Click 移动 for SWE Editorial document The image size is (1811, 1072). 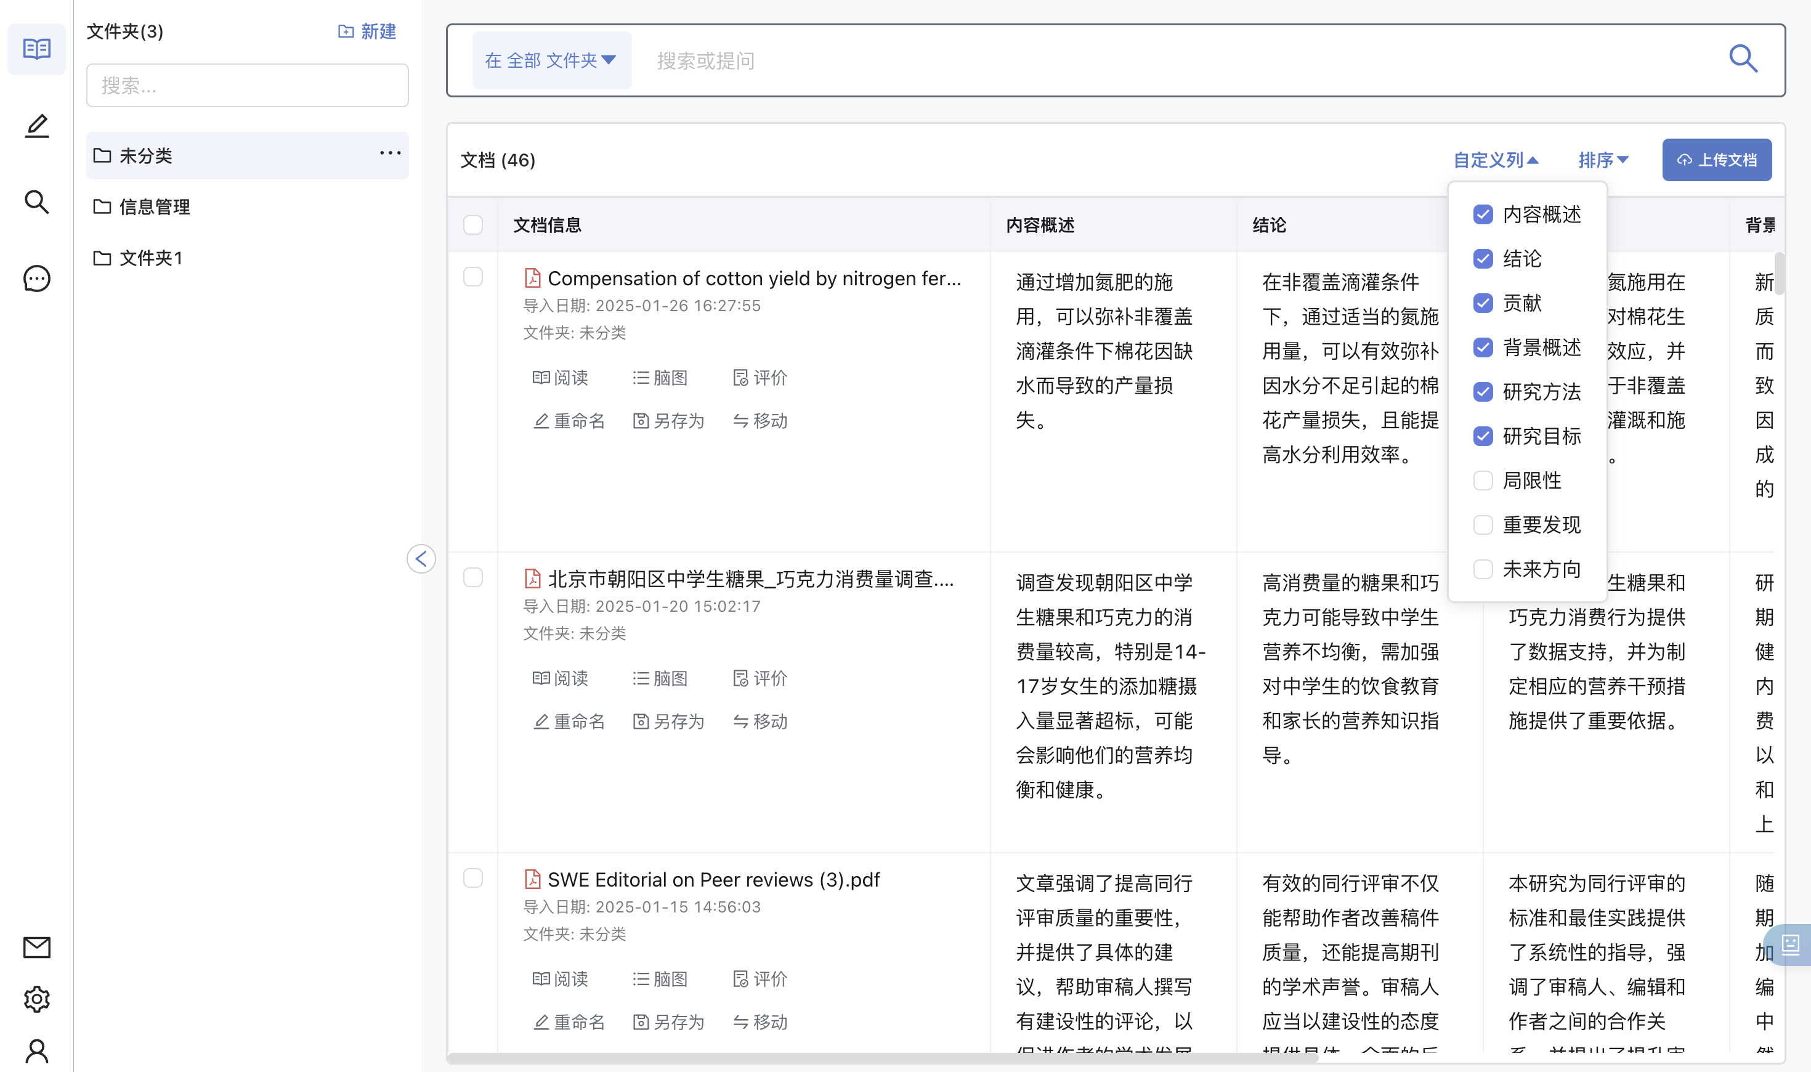pos(760,1022)
